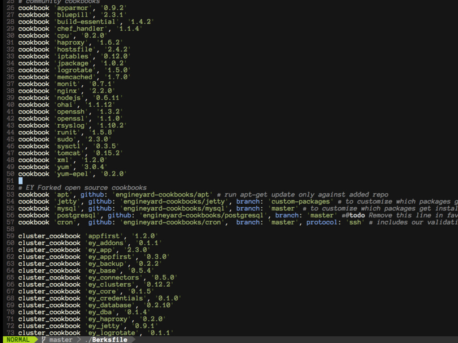
Task: Click line number 26 in the gutter
Action: point(10,8)
